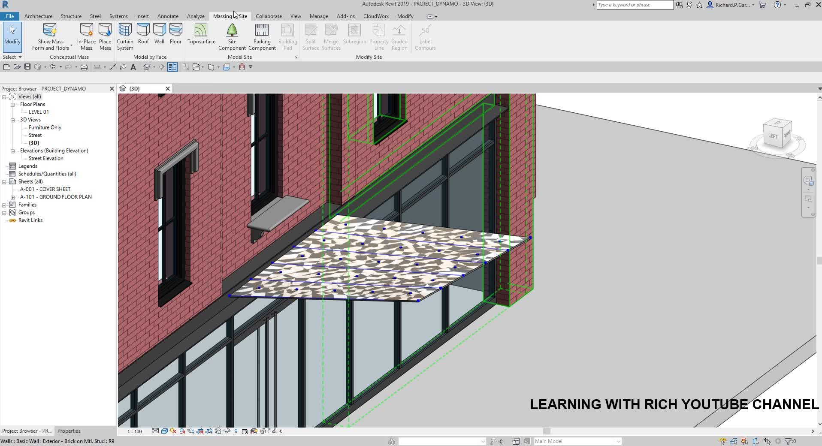
Task: Open the Visual Style menu in view control bar
Action: (165, 431)
